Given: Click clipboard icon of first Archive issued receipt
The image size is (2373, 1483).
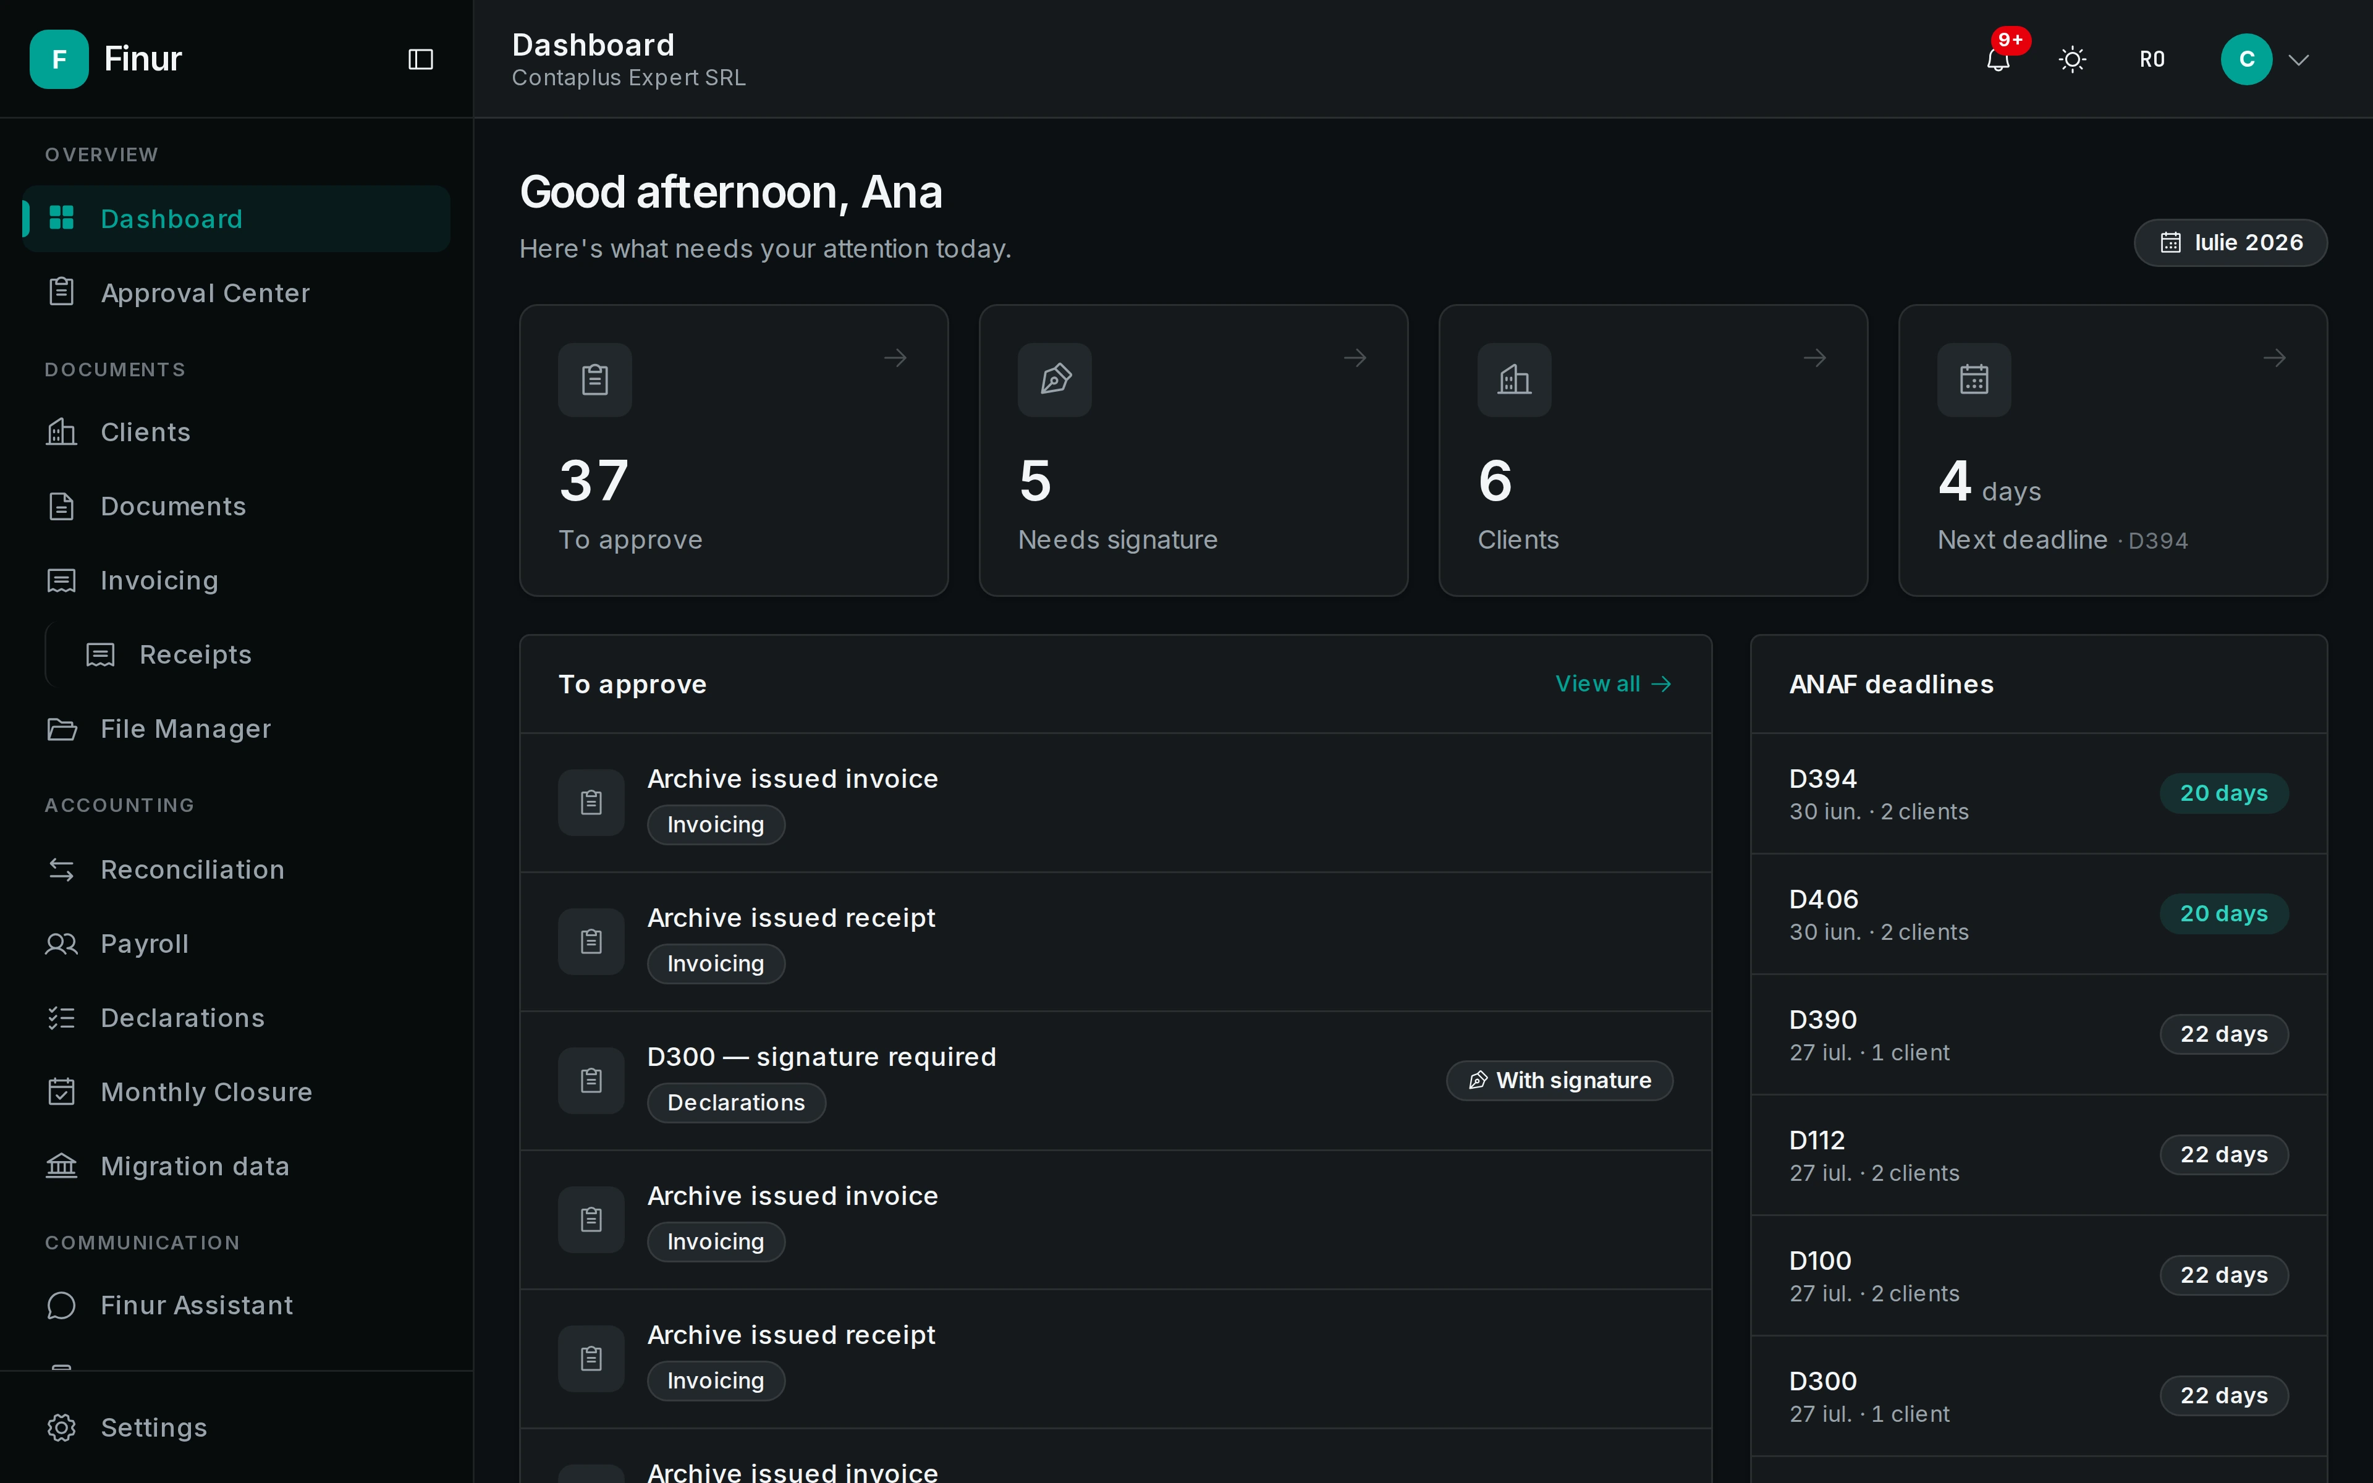Looking at the screenshot, I should (x=591, y=942).
